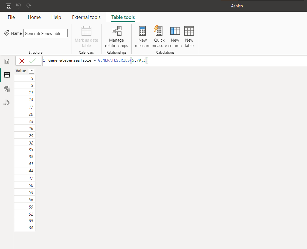The image size is (307, 249).
Task: Switch to the Table tools ribbon tab
Action: pos(123,17)
